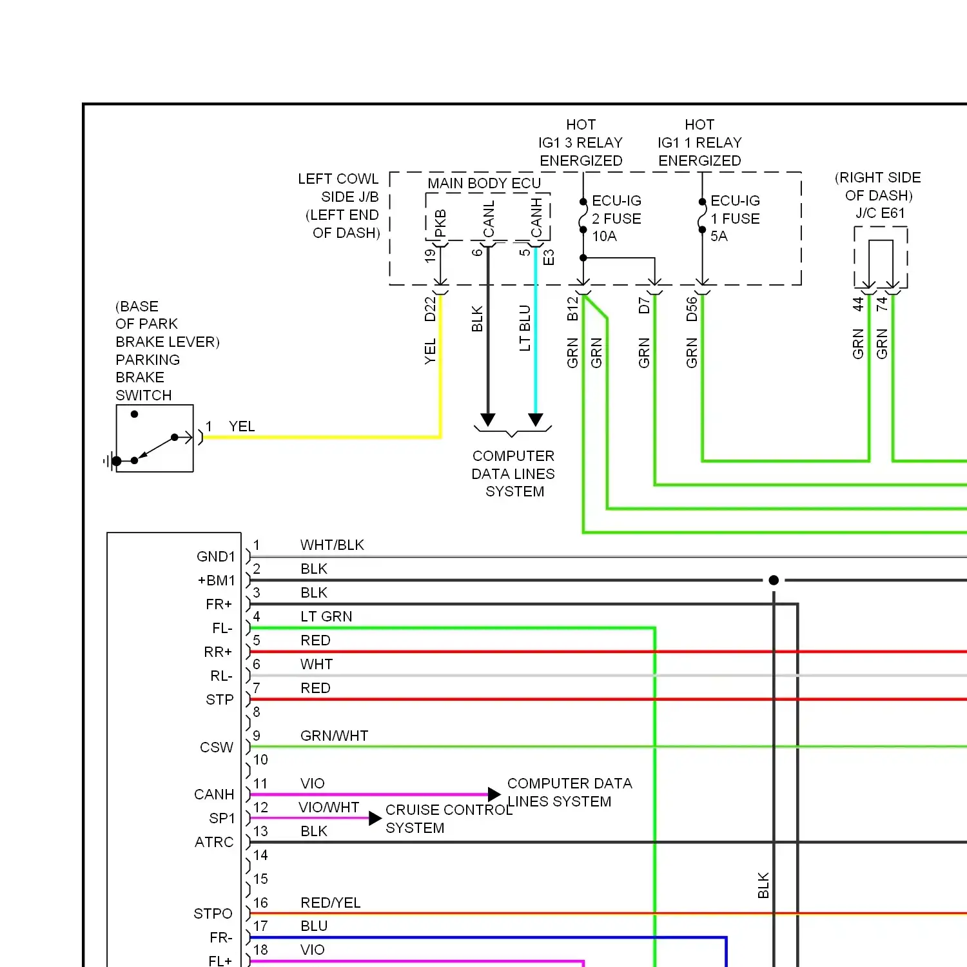Click terminal number 74 under J/C E61

882,304
